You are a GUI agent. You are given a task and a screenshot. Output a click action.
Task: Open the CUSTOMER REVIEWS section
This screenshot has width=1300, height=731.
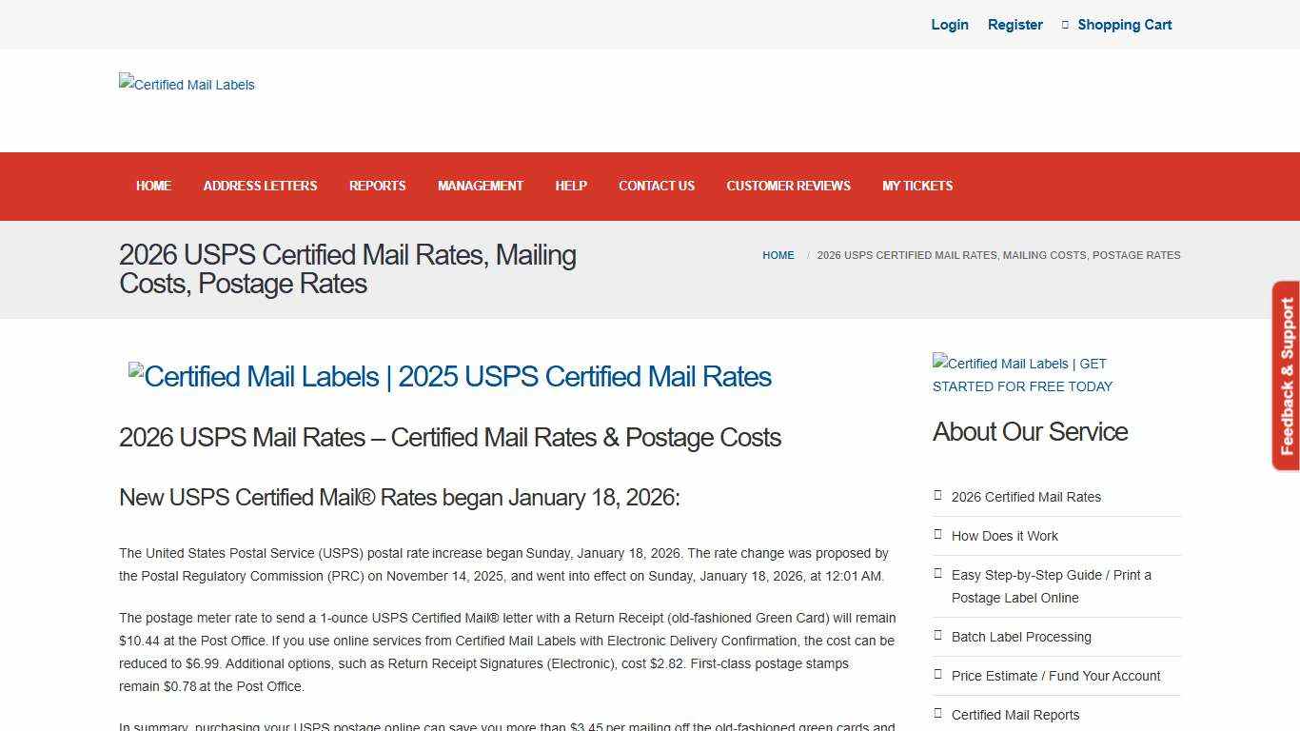788,186
